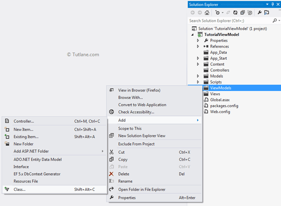Open the Pending Changes Filter dropdown arrow
The height and width of the screenshot is (206, 281).
point(223,13)
